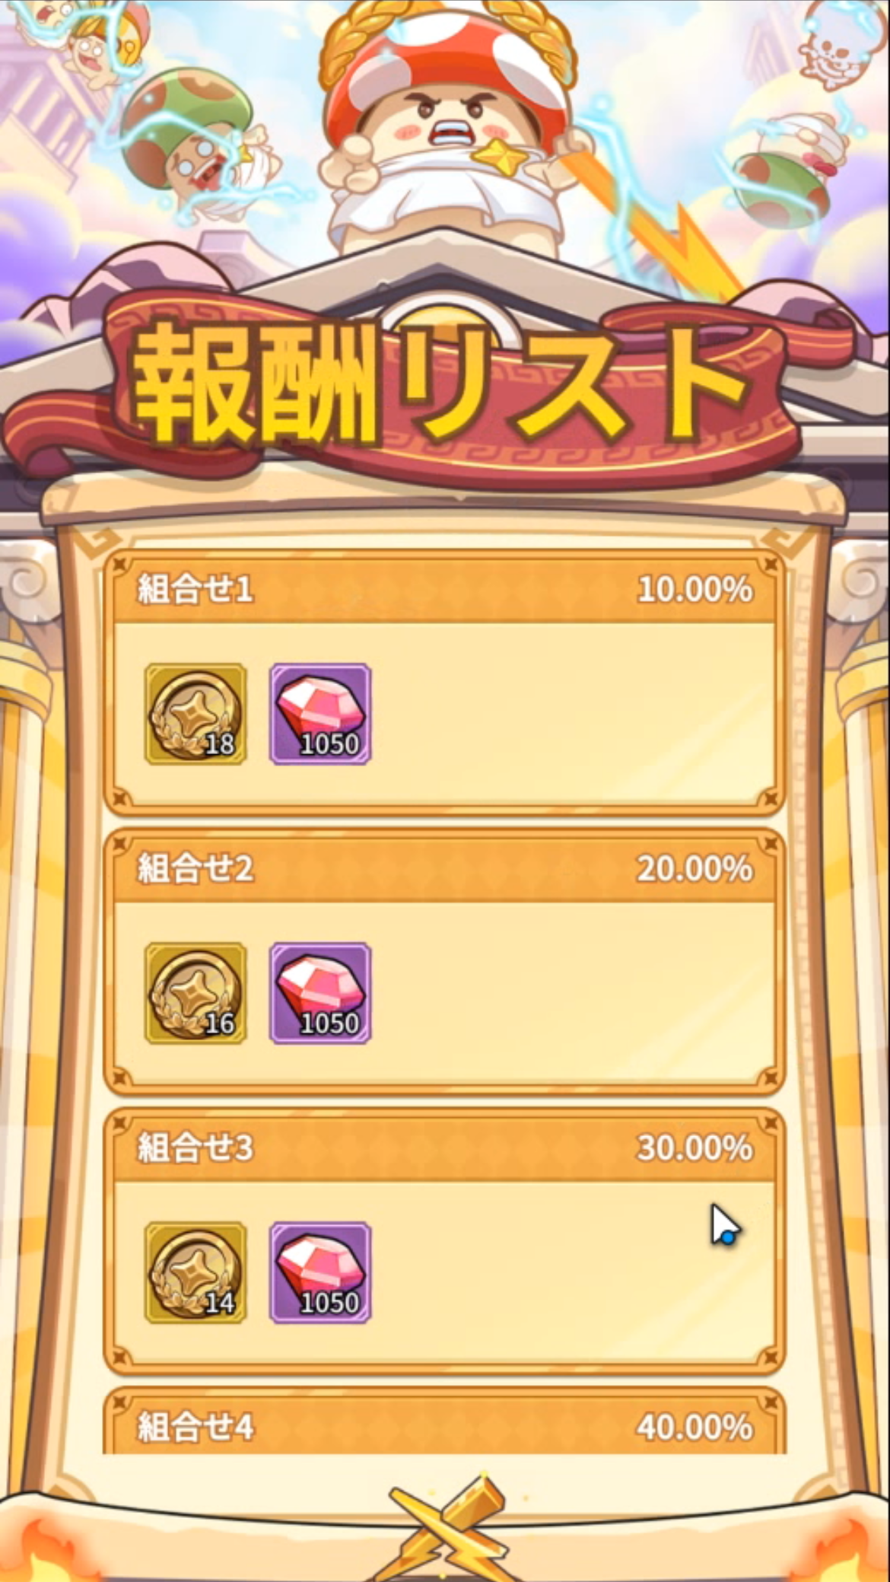Tap the red gem icon in 組合せ1
Image resolution: width=890 pixels, height=1582 pixels.
[320, 714]
